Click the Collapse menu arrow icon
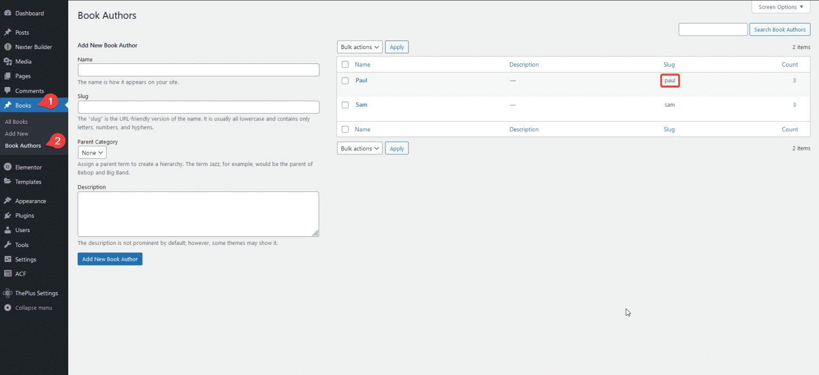The image size is (819, 375). 8,308
